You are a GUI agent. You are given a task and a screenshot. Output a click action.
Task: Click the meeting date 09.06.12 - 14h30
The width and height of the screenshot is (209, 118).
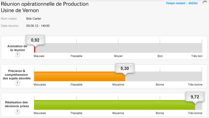click(38, 26)
